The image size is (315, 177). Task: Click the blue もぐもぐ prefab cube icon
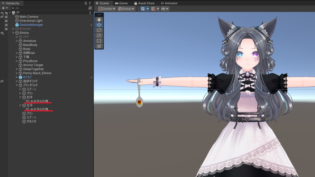21,77
